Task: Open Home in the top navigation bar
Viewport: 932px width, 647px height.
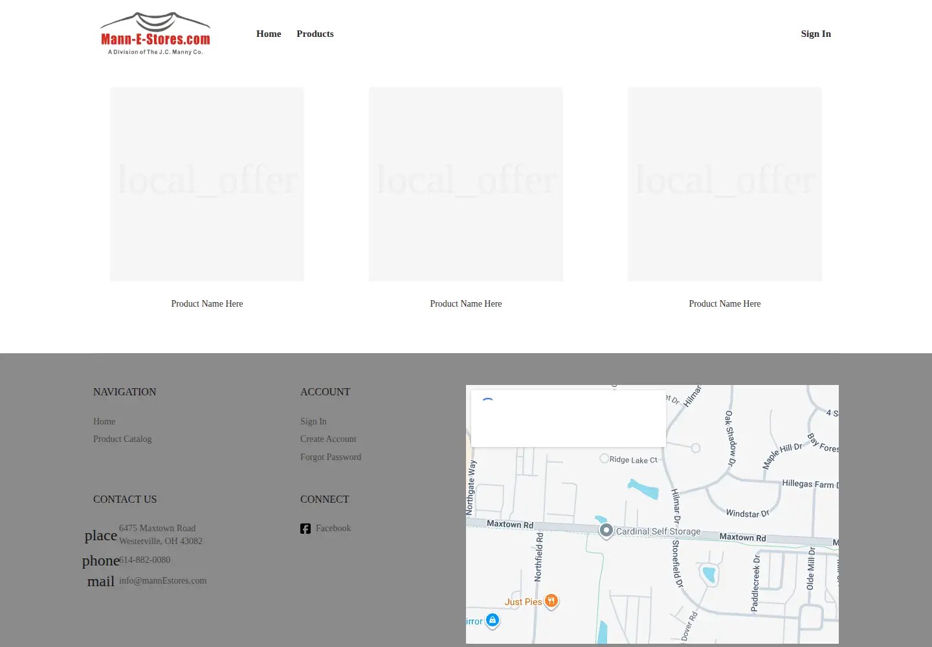Action: pos(269,34)
